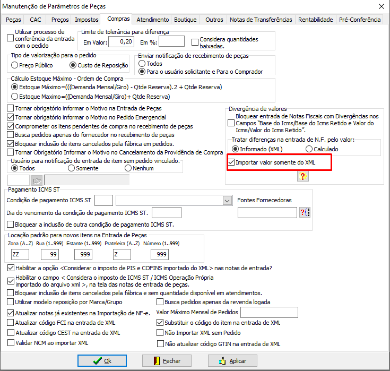Open the Peças tab
This screenshot has width=390, height=371.
pyautogui.click(x=13, y=20)
